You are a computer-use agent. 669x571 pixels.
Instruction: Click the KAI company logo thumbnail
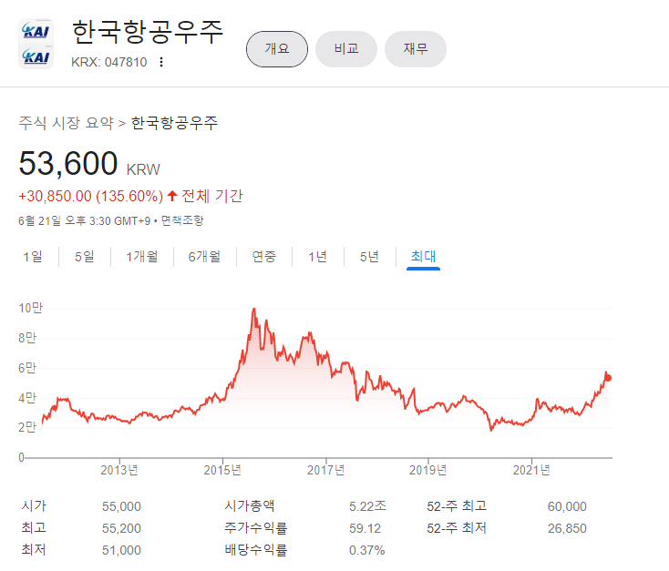point(36,44)
